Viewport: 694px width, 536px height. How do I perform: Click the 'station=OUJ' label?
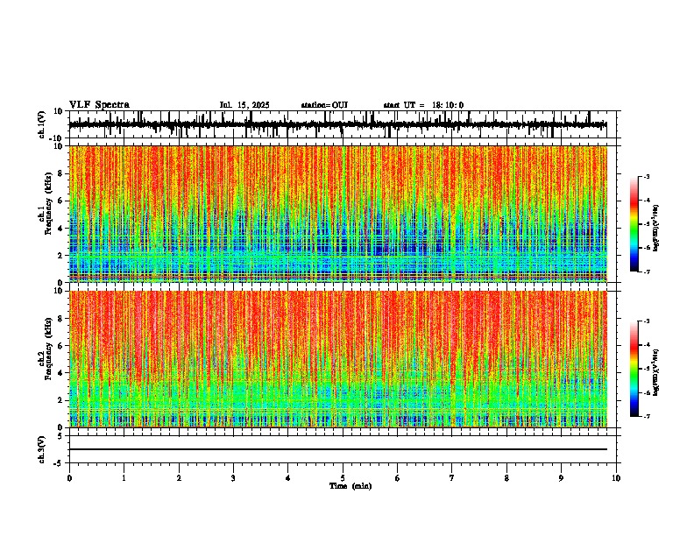pos(324,105)
